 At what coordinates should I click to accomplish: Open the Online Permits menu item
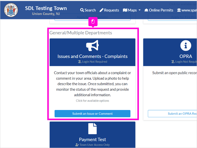159,10
